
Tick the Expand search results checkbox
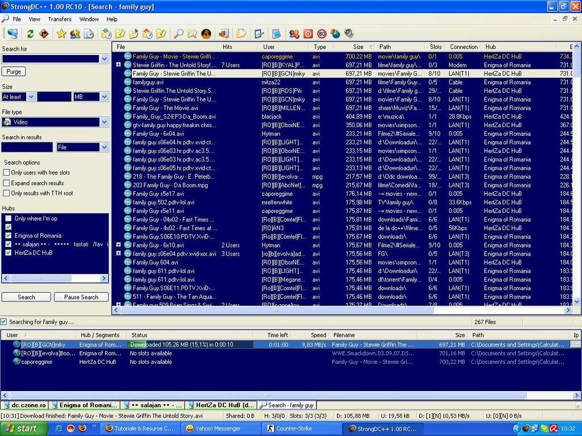[6, 183]
